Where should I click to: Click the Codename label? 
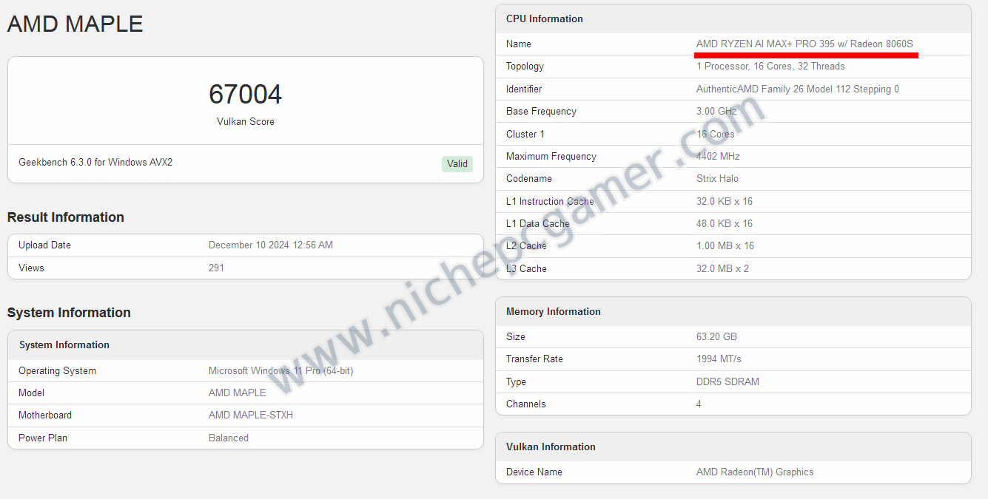tap(528, 179)
